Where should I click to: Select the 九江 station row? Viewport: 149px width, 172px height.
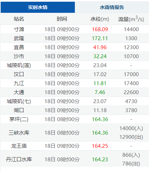pos(75,83)
